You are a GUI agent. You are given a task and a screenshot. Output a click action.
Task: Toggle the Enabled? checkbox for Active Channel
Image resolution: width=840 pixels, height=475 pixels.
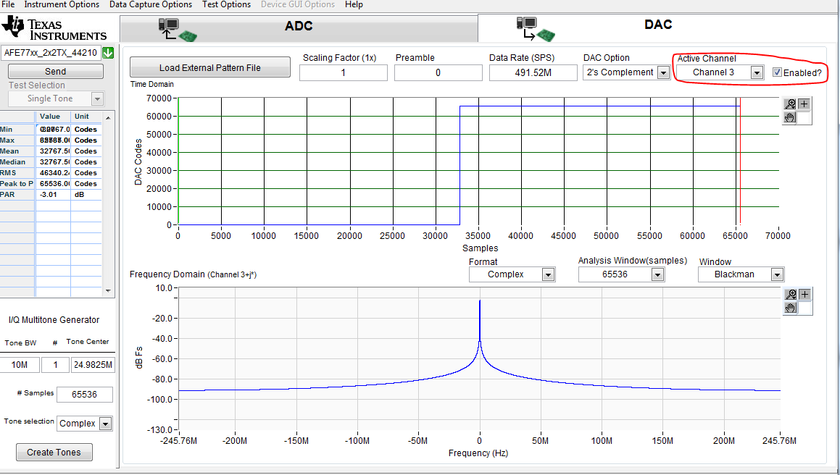point(777,72)
